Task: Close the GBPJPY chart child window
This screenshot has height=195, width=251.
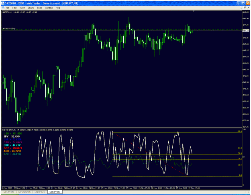Action: pyautogui.click(x=249, y=8)
